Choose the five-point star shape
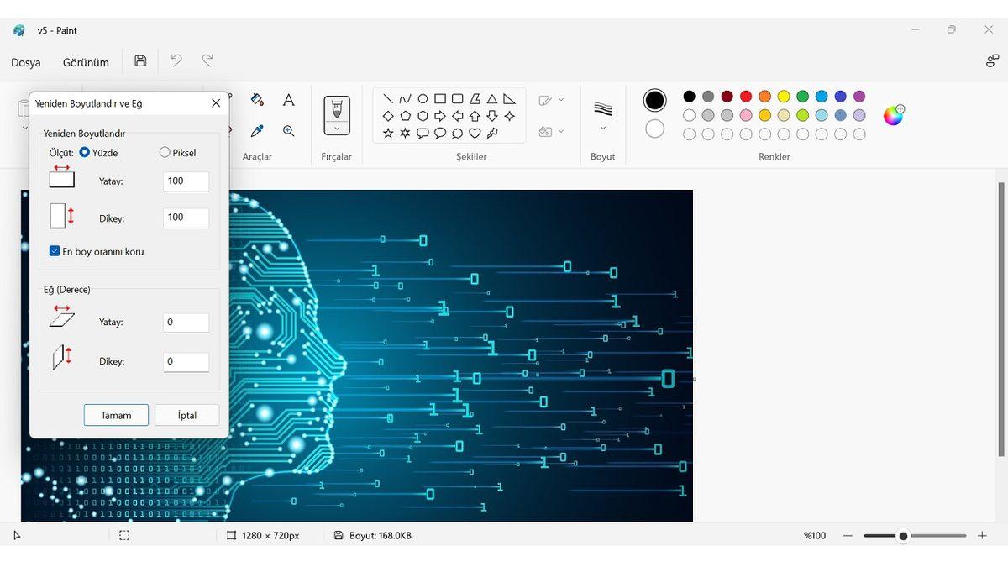Viewport: 1008px width, 567px height. coord(388,133)
